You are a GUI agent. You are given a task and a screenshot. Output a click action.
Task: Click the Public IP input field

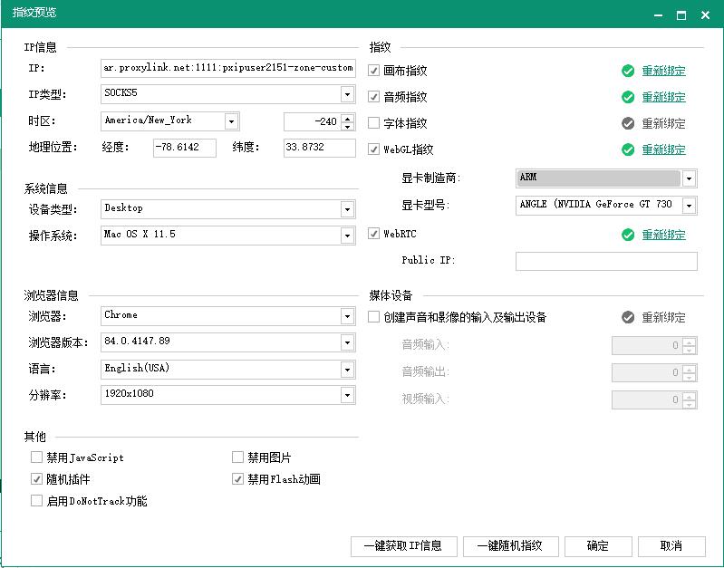(606, 261)
